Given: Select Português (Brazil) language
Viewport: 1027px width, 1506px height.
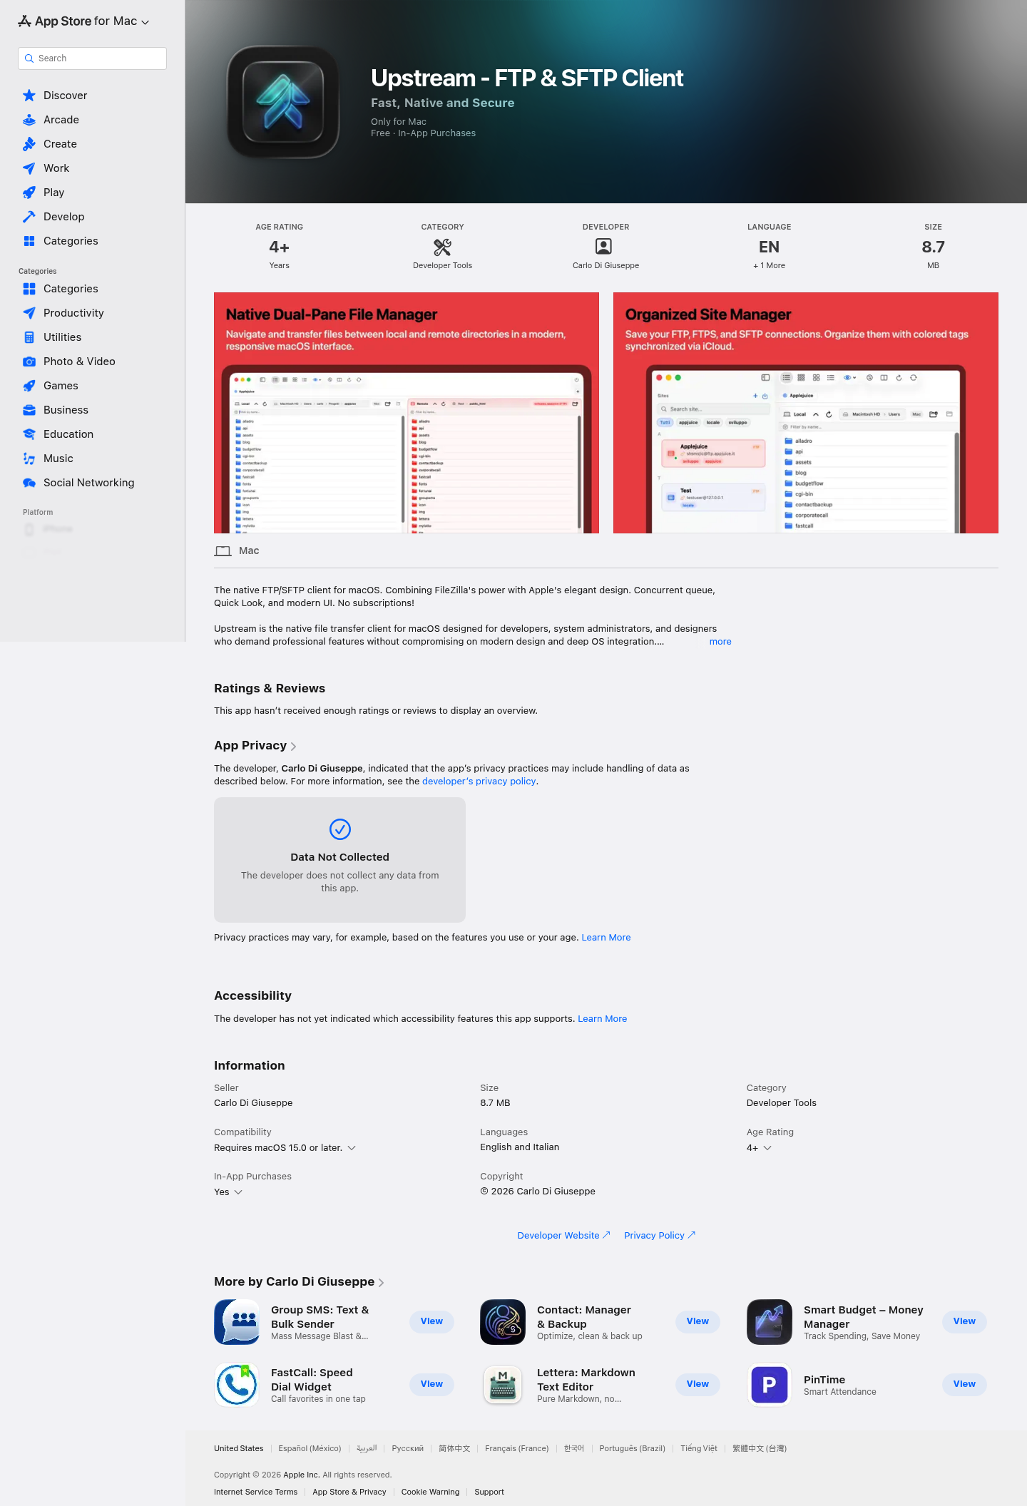Looking at the screenshot, I should [632, 1448].
